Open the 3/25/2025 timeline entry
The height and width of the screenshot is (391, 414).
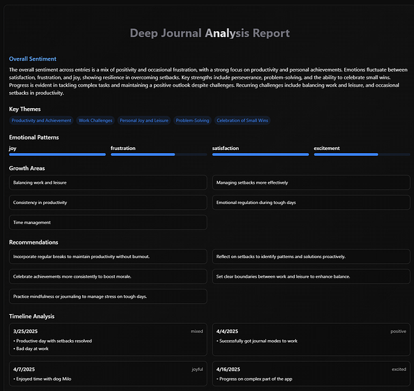(108, 340)
